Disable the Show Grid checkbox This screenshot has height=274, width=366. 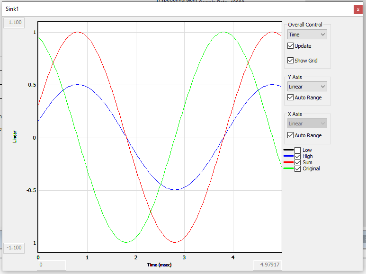coord(291,61)
